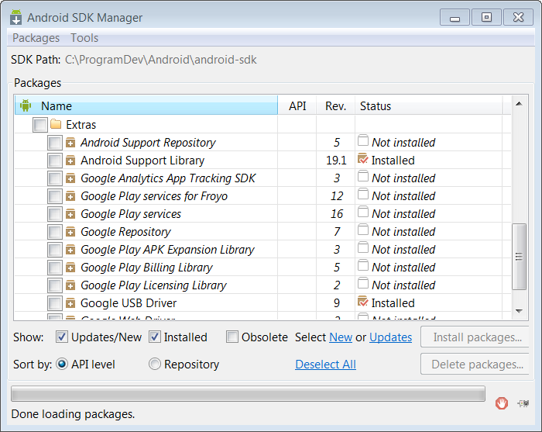Uncheck the Updates/New filter checkbox
Viewport: 542px width, 432px height.
tap(62, 337)
